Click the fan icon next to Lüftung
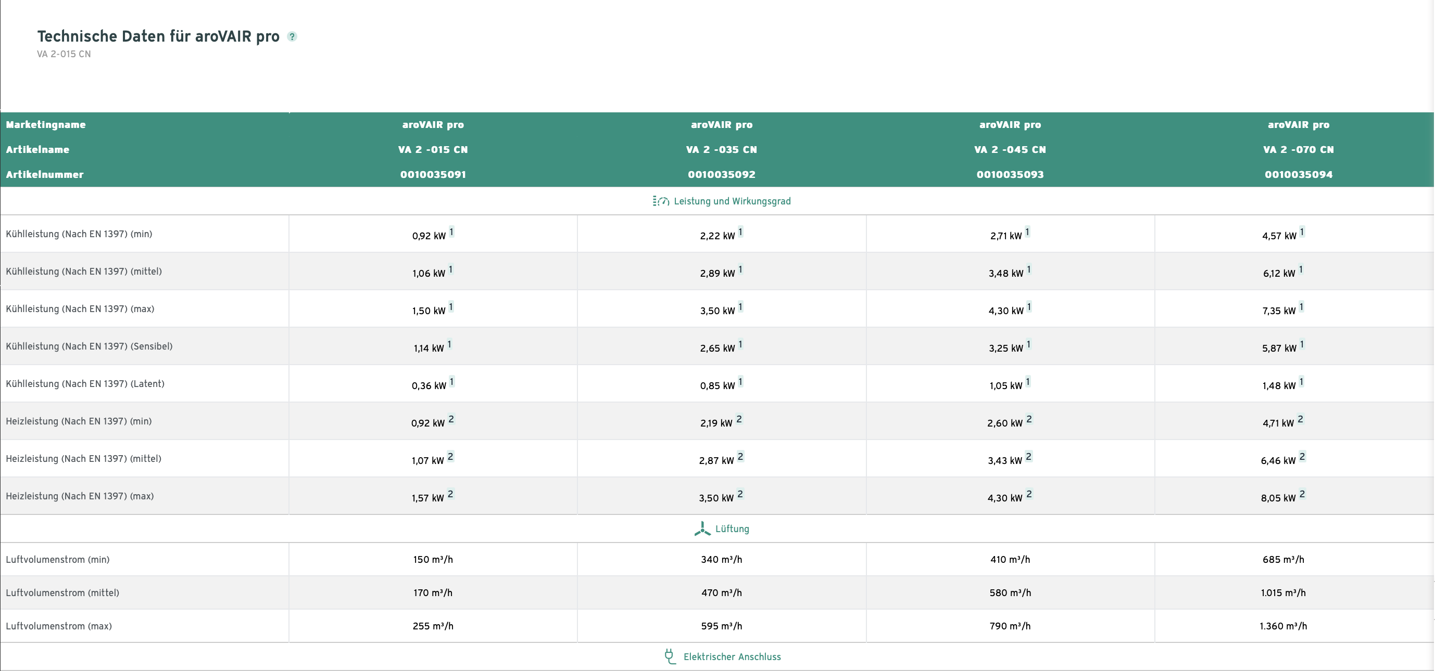 coord(702,528)
